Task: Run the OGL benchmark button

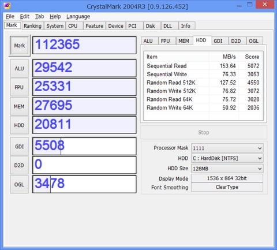Action: (x=19, y=185)
